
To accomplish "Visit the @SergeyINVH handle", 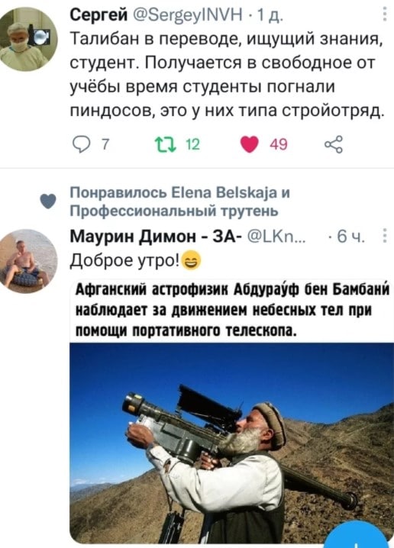I will [x=188, y=15].
